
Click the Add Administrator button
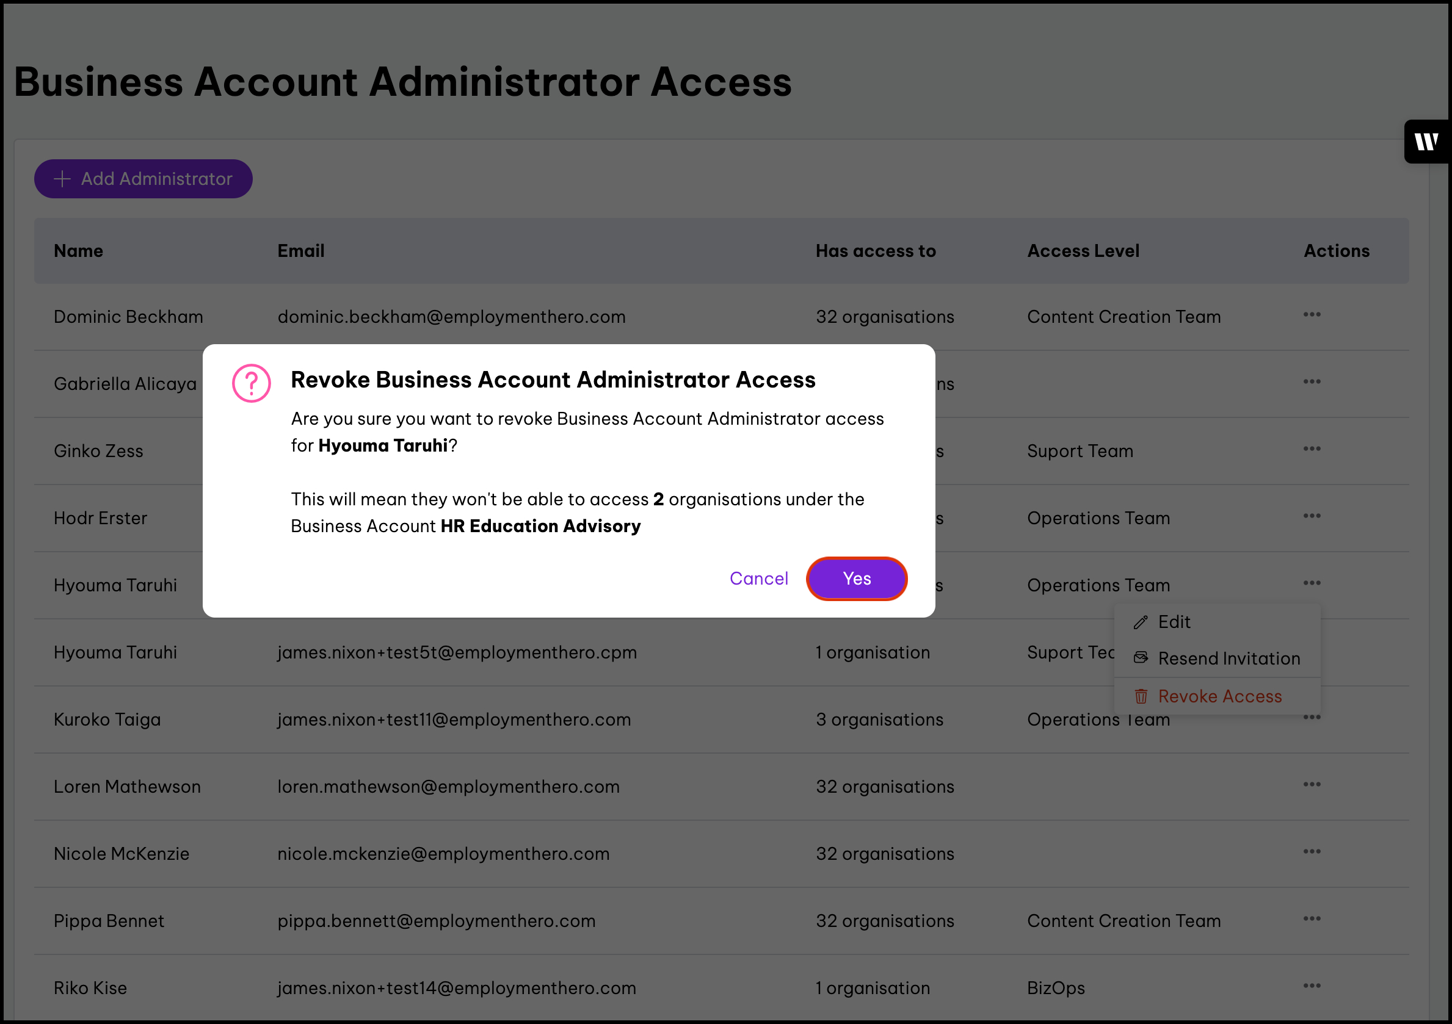(x=143, y=179)
